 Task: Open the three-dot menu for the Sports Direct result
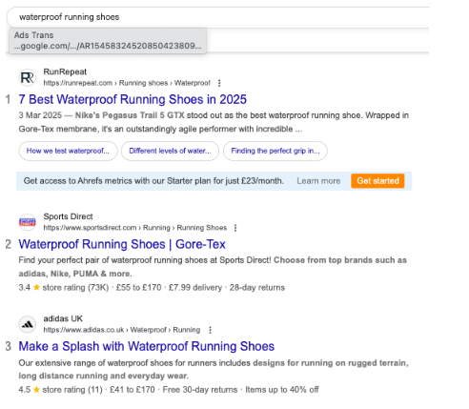tap(235, 228)
